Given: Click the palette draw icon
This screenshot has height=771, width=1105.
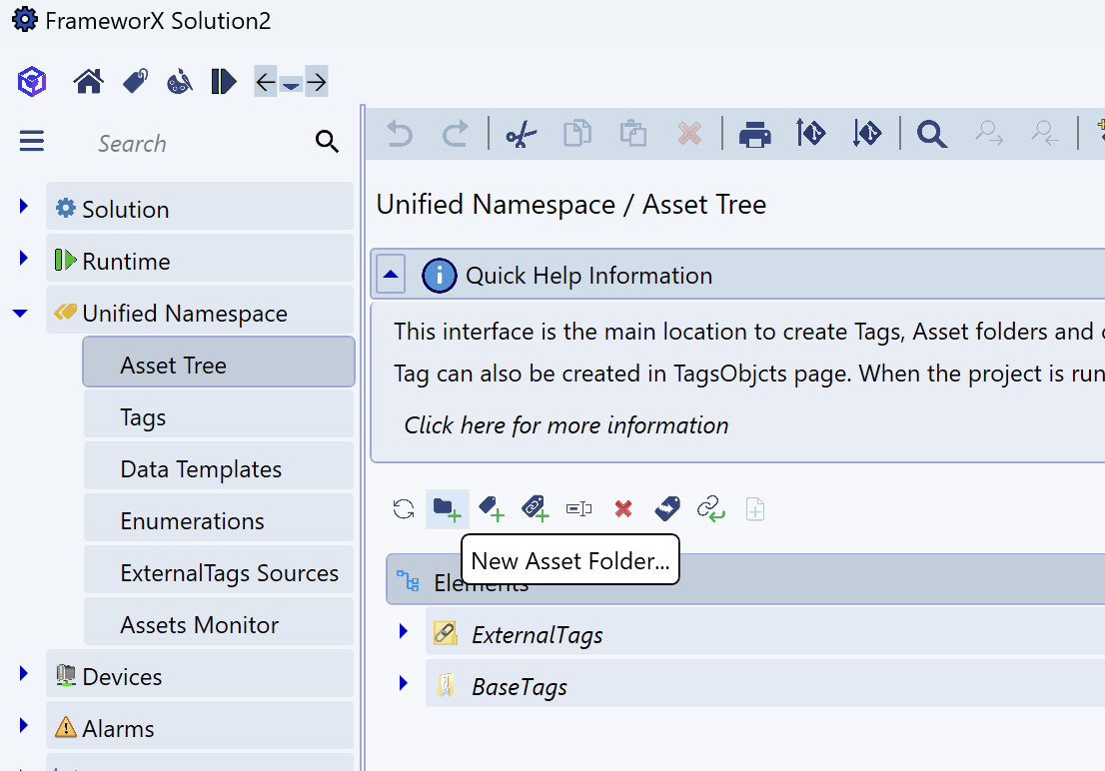Looking at the screenshot, I should click(179, 82).
